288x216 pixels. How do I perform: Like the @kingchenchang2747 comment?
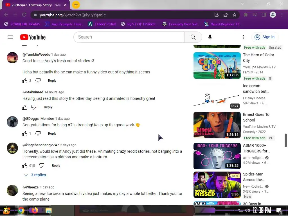click(x=25, y=166)
